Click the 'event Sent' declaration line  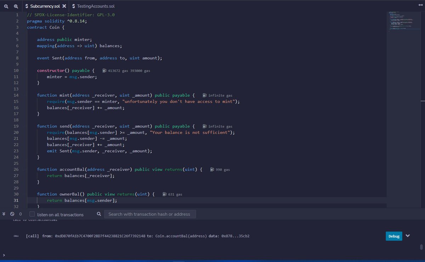pyautogui.click(x=99, y=58)
